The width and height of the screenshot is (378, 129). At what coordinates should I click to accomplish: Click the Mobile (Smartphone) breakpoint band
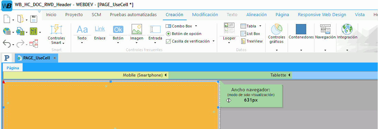[x=86, y=75]
